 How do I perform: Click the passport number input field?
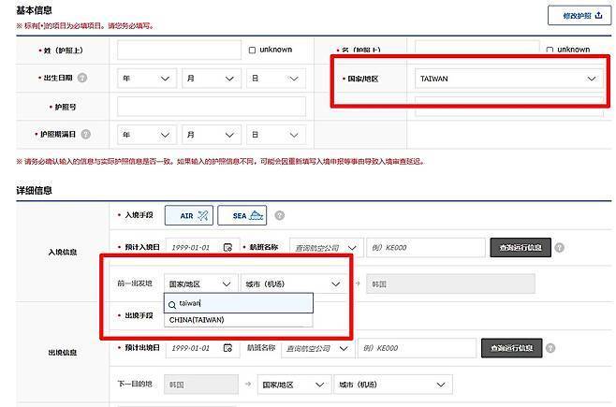[212, 107]
